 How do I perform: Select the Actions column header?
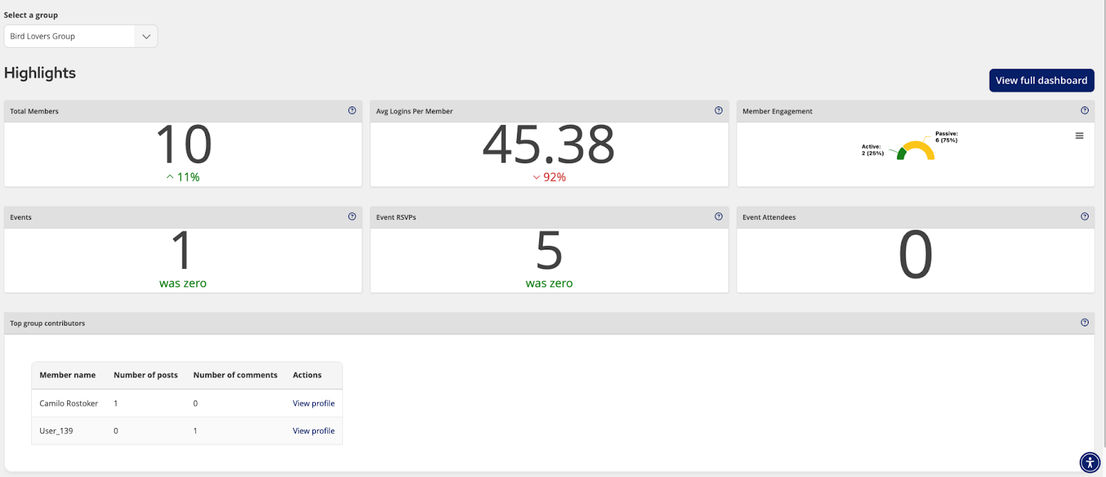[x=307, y=375]
